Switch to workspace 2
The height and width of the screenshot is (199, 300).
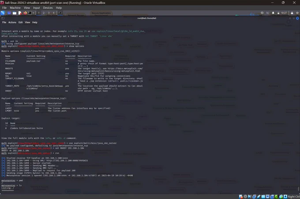click(x=44, y=13)
